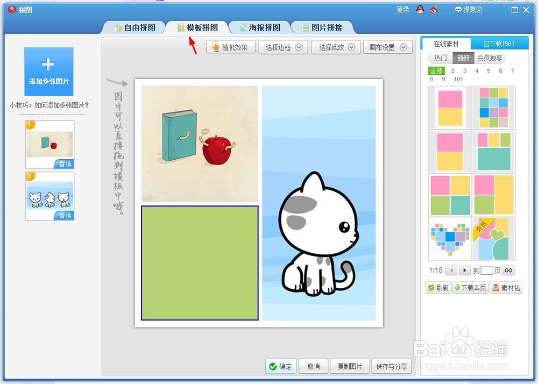Switch to the 模板拼图 tab
Image resolution: width=538 pixels, height=384 pixels.
coord(197,28)
